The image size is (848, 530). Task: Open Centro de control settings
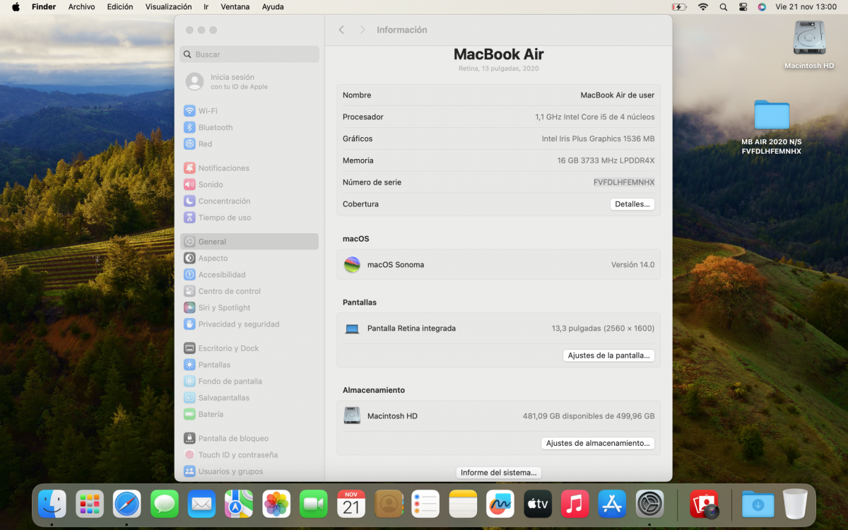click(x=229, y=291)
